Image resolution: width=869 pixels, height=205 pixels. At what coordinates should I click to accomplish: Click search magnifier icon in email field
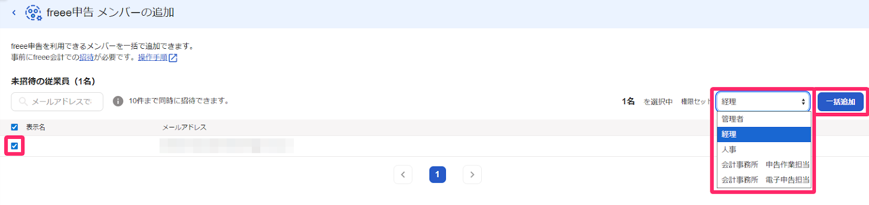[23, 101]
